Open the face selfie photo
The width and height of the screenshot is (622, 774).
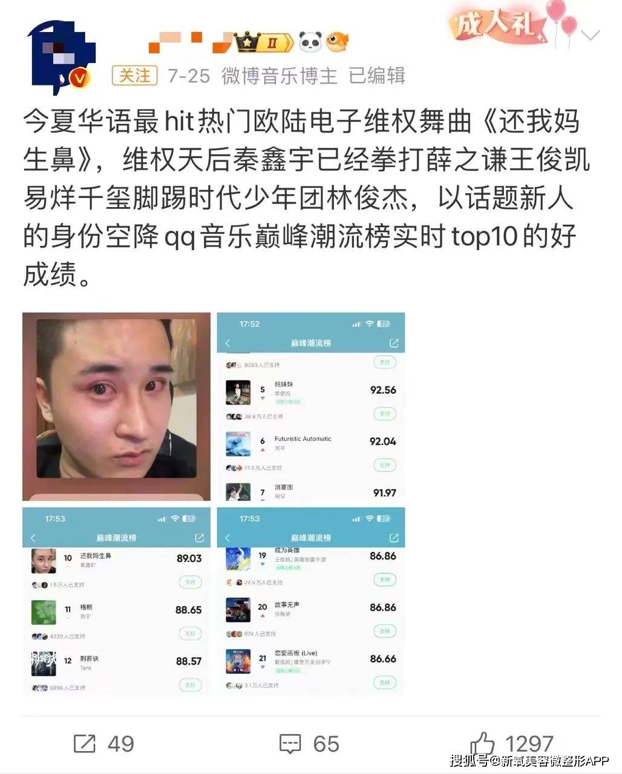click(x=116, y=406)
